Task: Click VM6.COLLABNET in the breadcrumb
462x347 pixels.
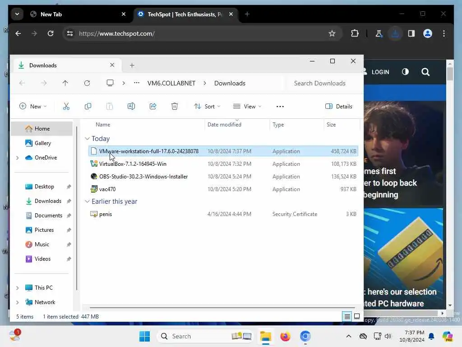Action: click(171, 83)
